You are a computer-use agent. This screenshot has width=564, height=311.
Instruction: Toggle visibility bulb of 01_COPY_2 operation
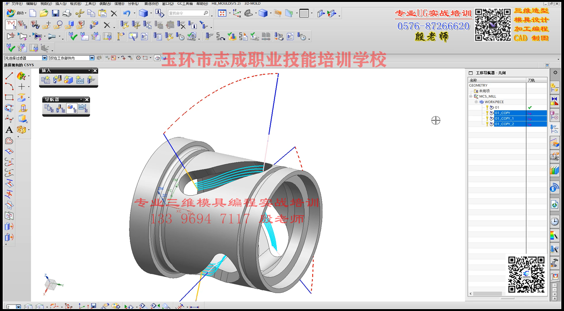[487, 124]
